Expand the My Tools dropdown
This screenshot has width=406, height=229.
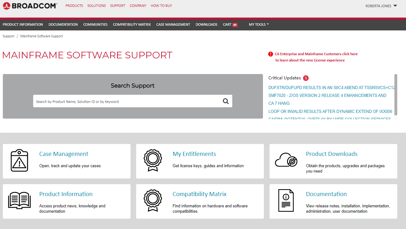click(x=259, y=24)
